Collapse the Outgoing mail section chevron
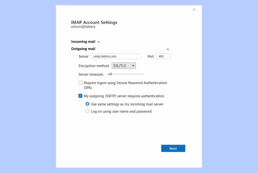The image size is (258, 173). click(x=168, y=49)
